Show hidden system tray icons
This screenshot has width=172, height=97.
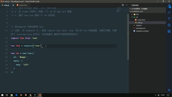pos(156,95)
